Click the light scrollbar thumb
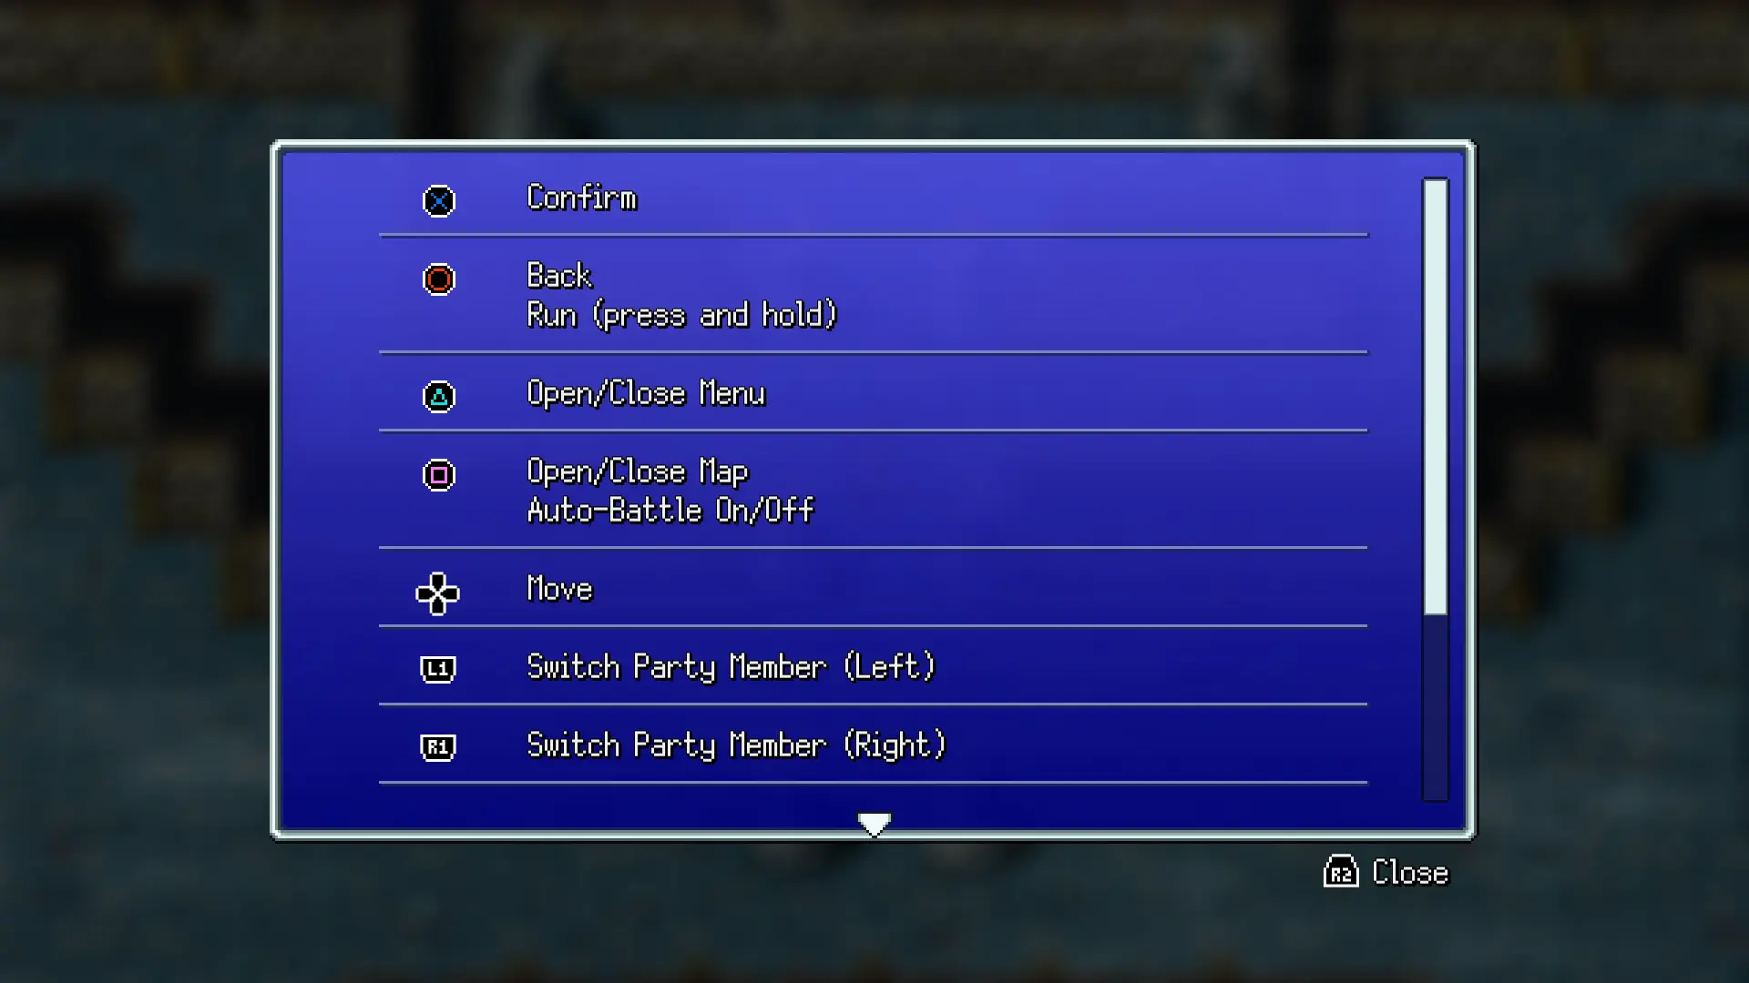Viewport: 1749px width, 983px height. [1436, 397]
